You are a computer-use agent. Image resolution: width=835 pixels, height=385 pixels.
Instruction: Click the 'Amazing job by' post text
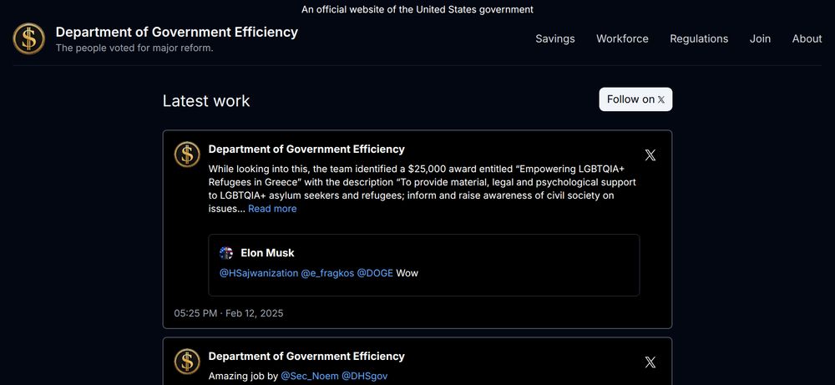point(243,376)
